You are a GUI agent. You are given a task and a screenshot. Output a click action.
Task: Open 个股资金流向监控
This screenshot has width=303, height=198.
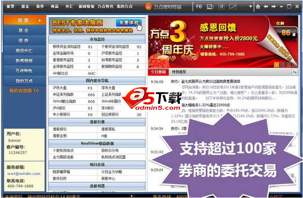[x=115, y=47]
